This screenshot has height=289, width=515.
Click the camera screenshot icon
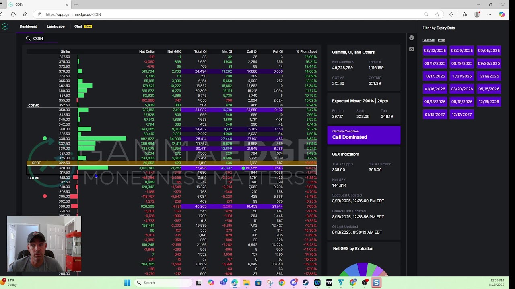coord(412,49)
